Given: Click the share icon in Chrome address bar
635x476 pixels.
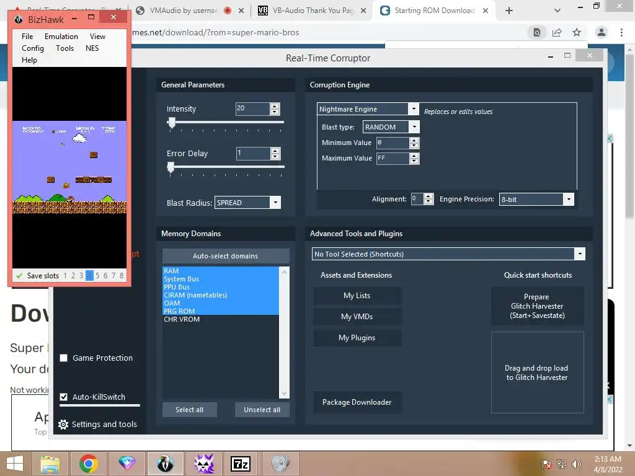Looking at the screenshot, I should point(557,32).
